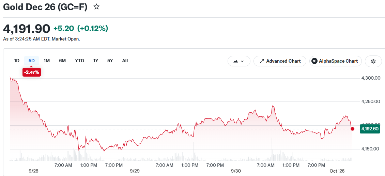
Task: Click the AlphaSpace logo icon
Action: pyautogui.click(x=314, y=61)
